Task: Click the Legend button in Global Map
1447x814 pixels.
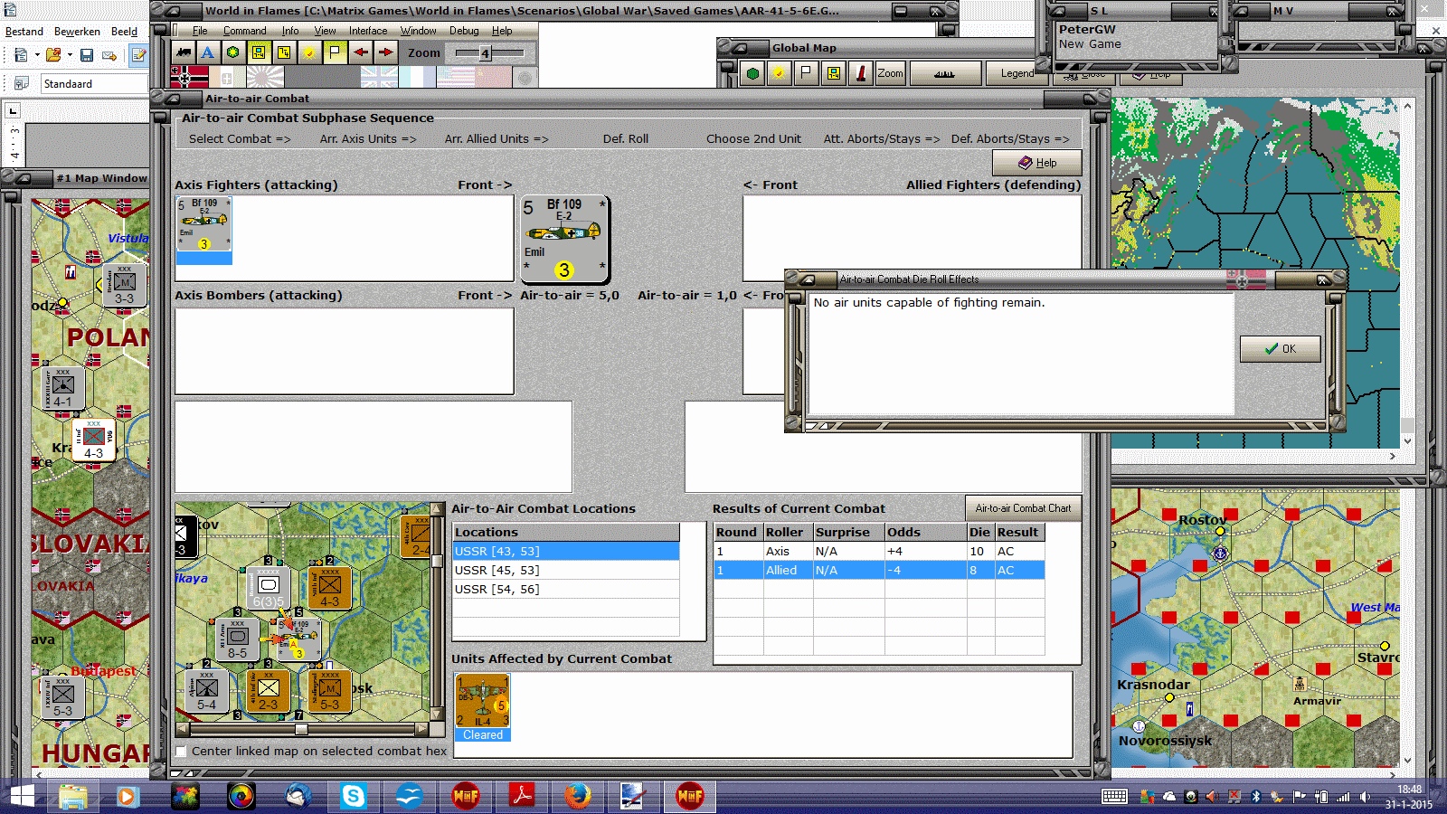Action: pyautogui.click(x=1017, y=73)
